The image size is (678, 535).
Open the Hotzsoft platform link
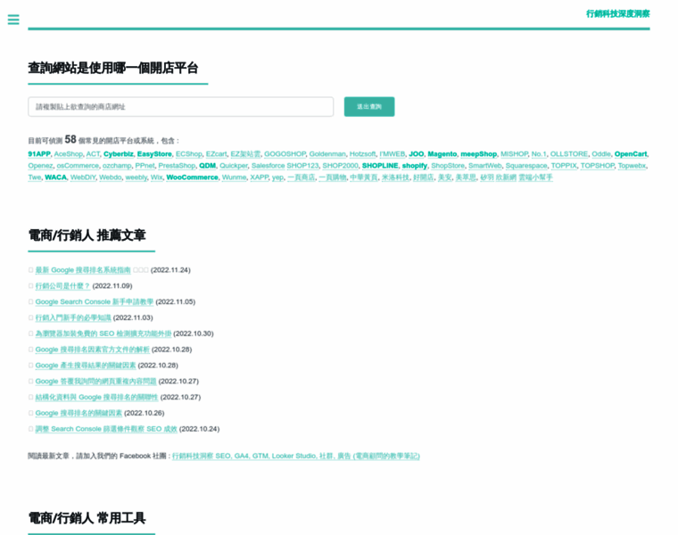point(362,154)
